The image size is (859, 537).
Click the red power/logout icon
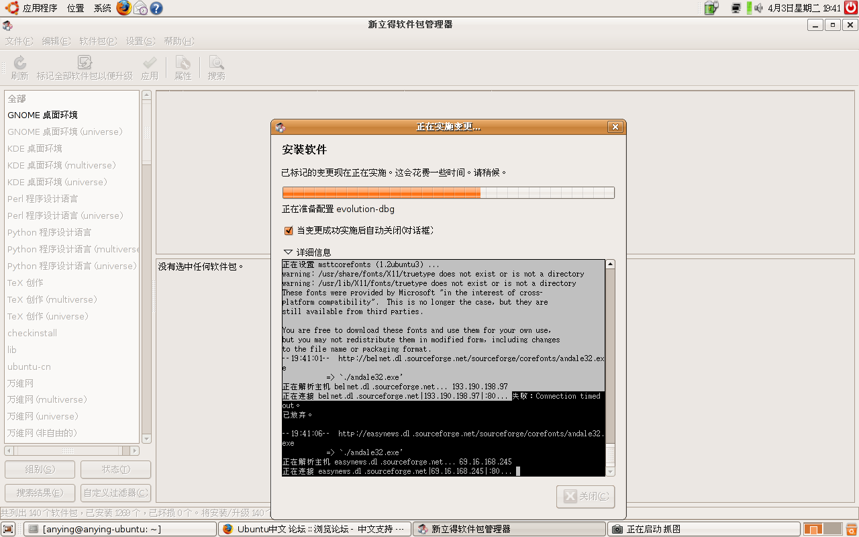[x=851, y=8]
